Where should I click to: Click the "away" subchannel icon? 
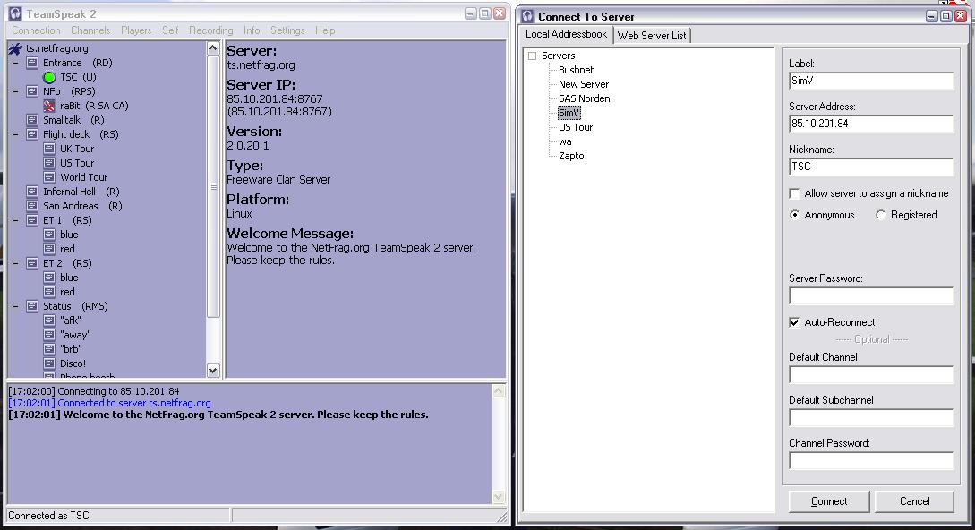click(x=50, y=335)
